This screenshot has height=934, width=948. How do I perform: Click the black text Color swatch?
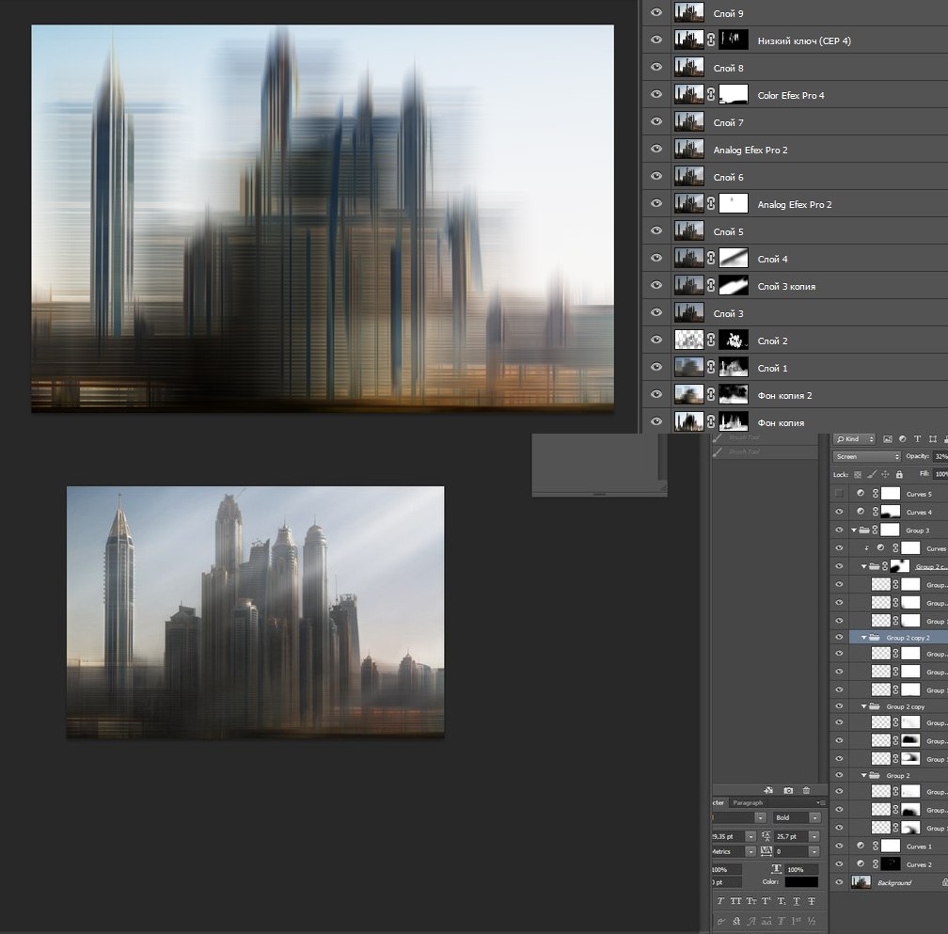coord(801,882)
